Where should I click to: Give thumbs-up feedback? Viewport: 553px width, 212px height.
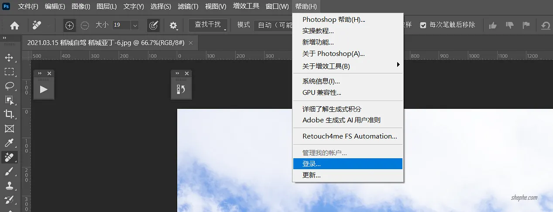(x=493, y=25)
